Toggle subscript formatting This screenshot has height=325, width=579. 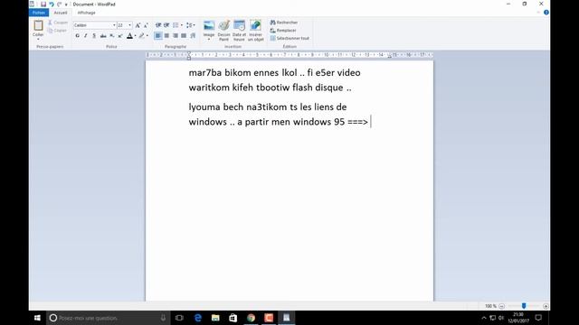(112, 36)
